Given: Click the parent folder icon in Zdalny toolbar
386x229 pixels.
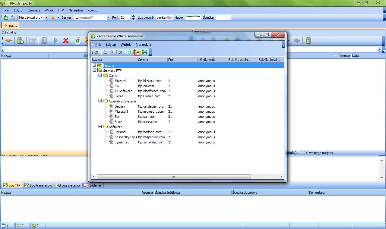Looking at the screenshot, I should click(x=32, y=41).
